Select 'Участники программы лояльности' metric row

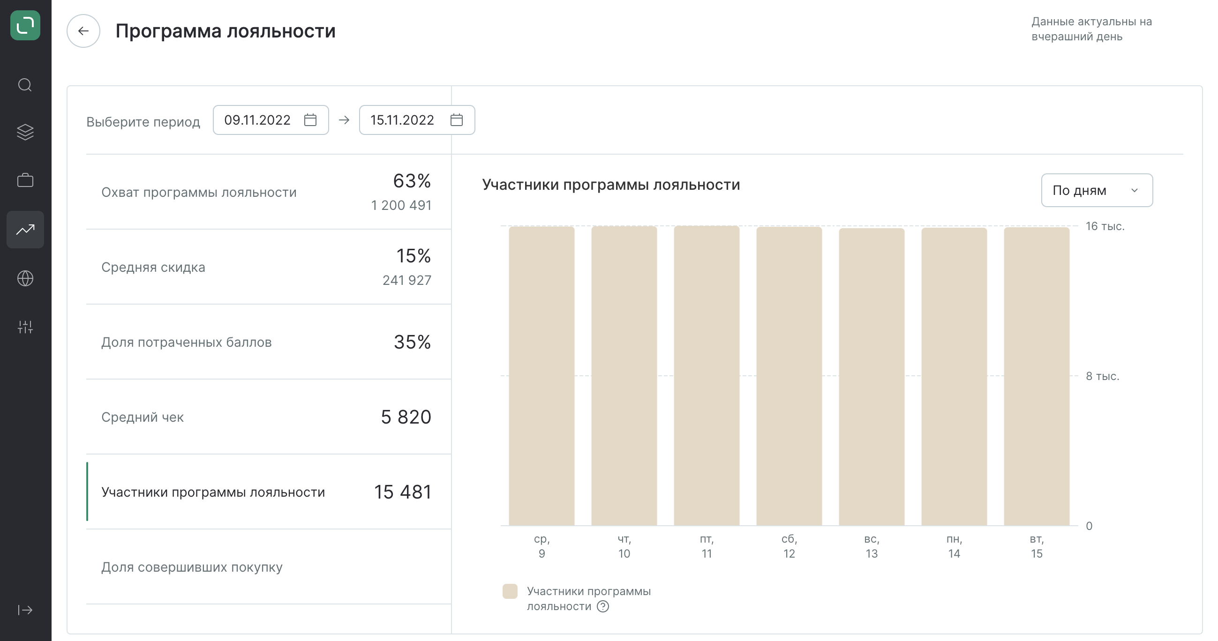[x=268, y=492]
